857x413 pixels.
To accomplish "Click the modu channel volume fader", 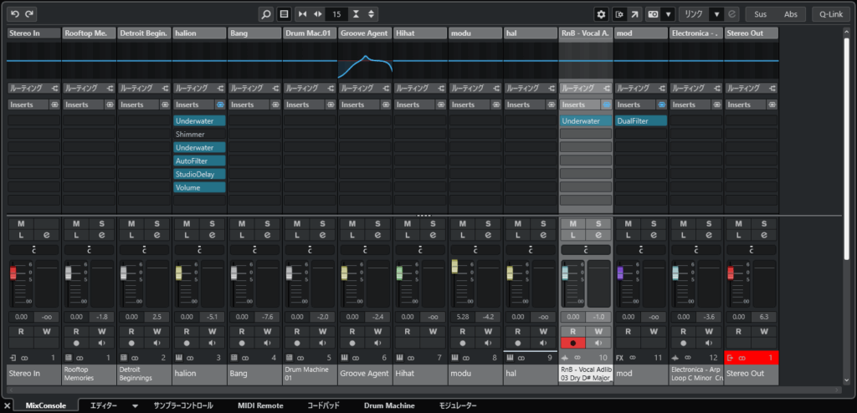I will (454, 266).
